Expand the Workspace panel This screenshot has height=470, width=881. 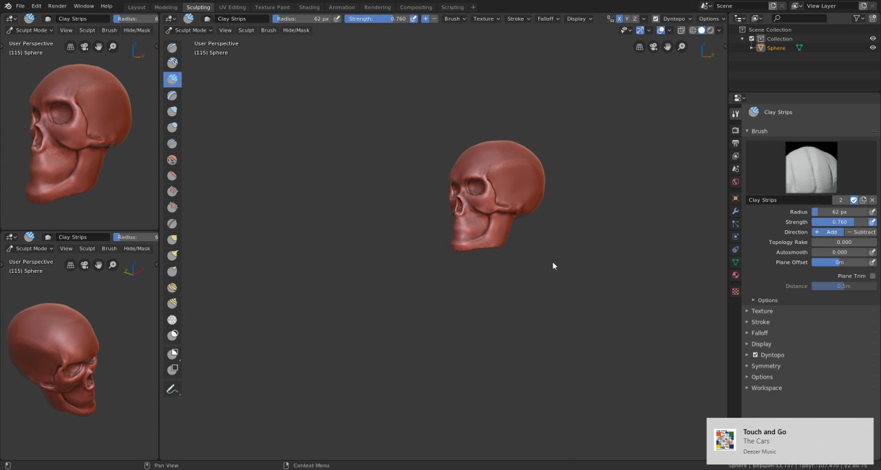766,388
